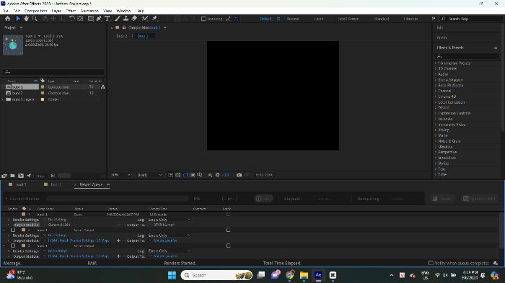Viewport: 505px width, 283px height.
Task: Open the Composition menu
Action: pos(36,11)
